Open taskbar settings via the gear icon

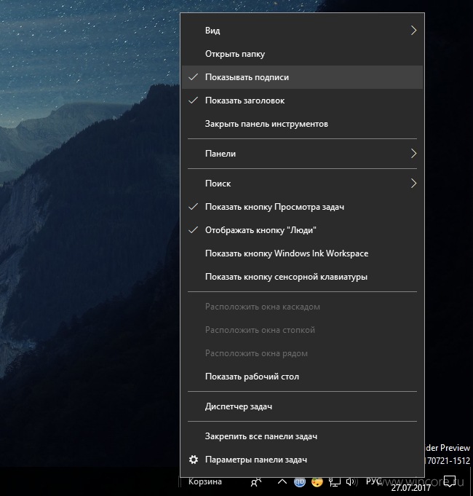[x=194, y=460]
